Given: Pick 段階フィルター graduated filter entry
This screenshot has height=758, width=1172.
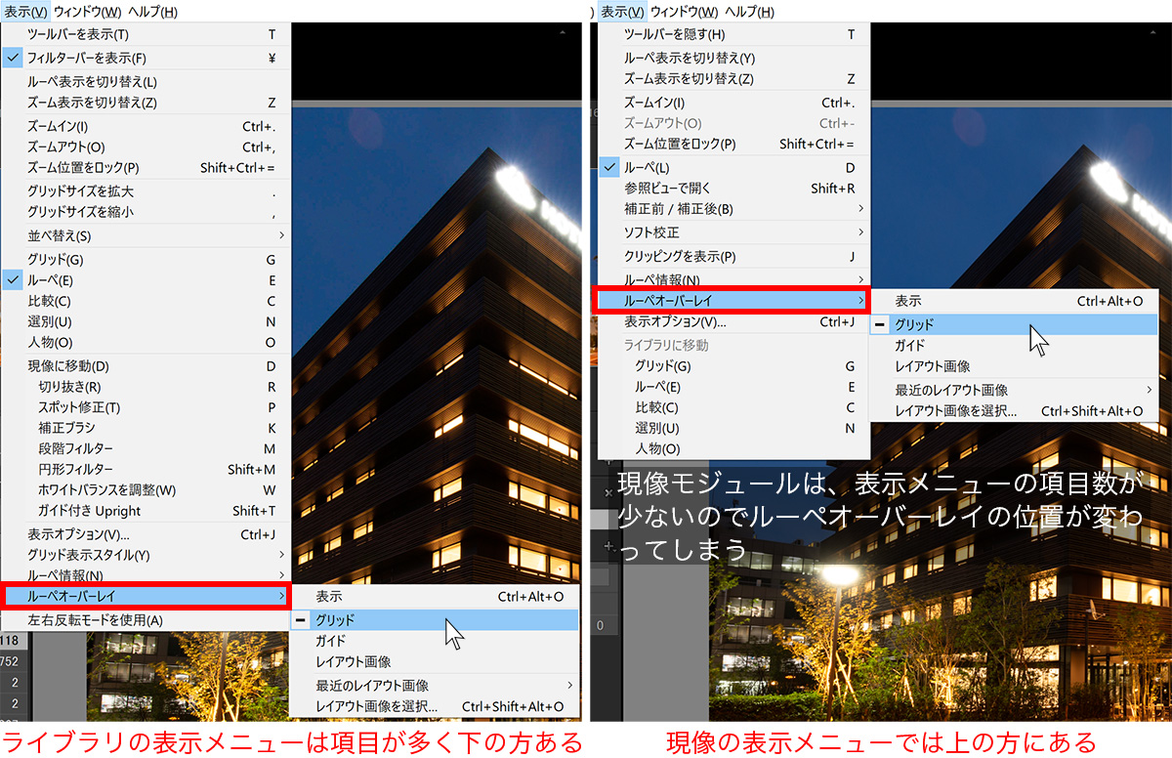Looking at the screenshot, I should [x=72, y=448].
